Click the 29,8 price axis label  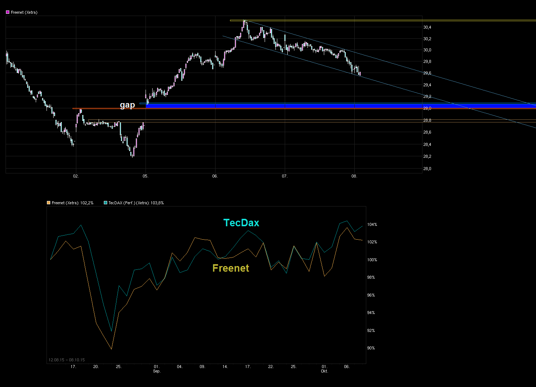427,61
